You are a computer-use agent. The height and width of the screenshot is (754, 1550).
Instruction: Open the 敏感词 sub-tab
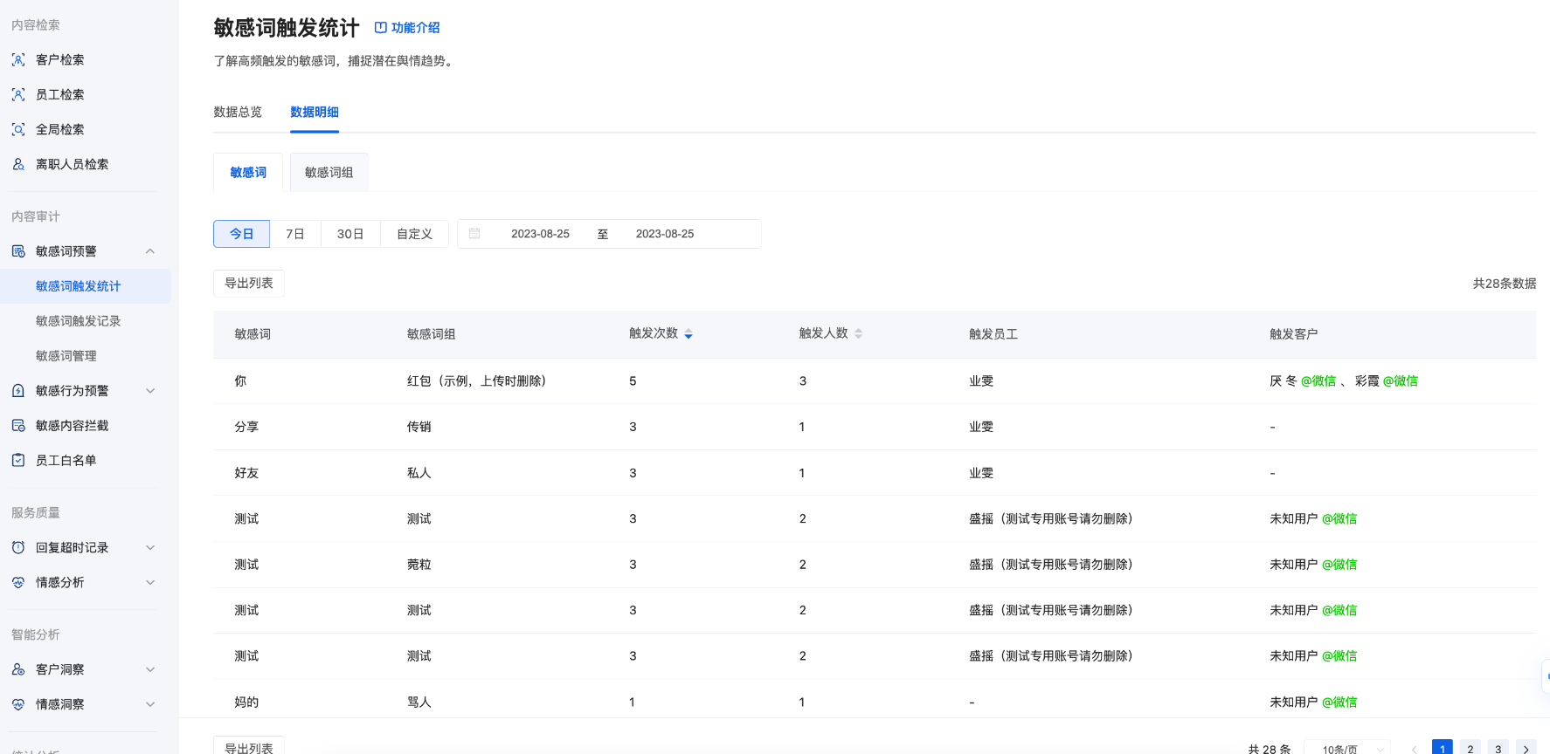pyautogui.click(x=248, y=172)
